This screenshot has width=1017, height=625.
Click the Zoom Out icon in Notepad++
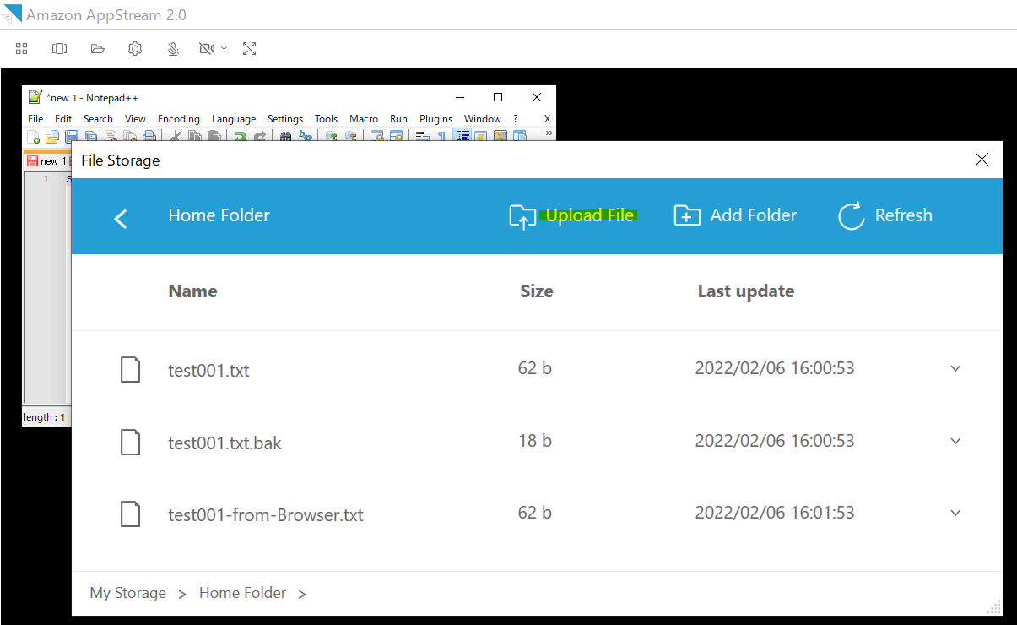pos(350,136)
